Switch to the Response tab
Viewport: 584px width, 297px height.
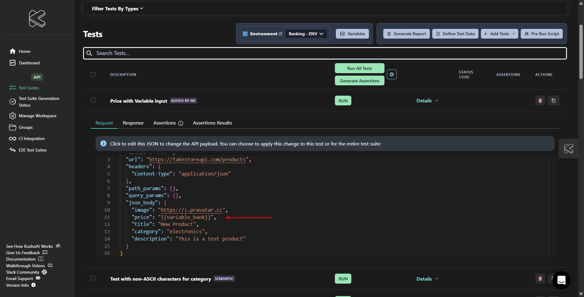click(x=133, y=123)
